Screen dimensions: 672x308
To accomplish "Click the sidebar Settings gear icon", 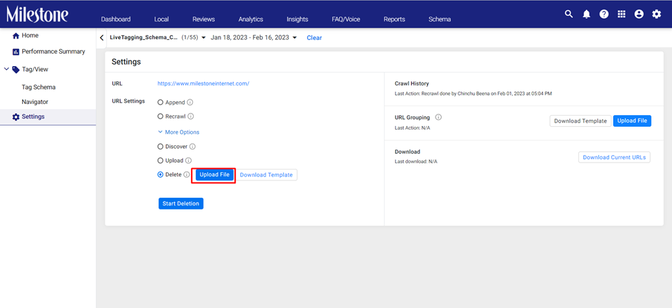I will coord(16,117).
